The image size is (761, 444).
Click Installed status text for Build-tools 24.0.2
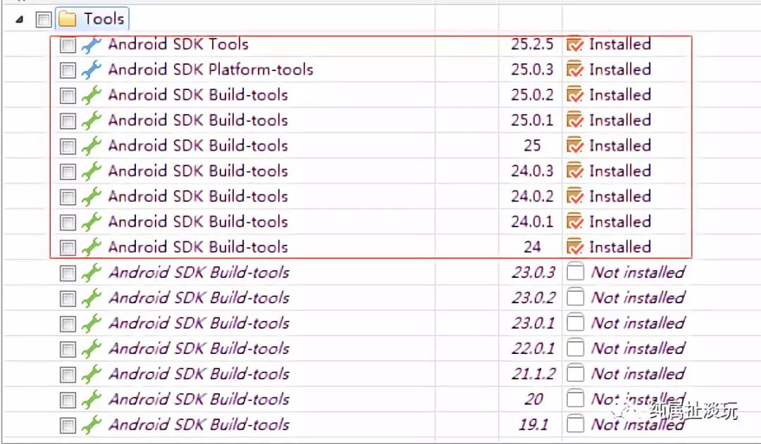point(620,196)
